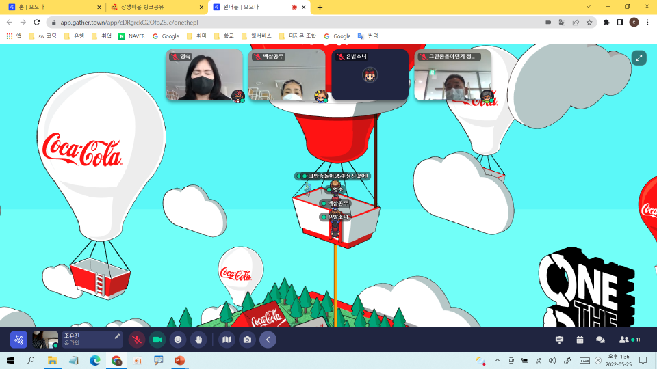Open the chat bubbles icon

tap(600, 340)
